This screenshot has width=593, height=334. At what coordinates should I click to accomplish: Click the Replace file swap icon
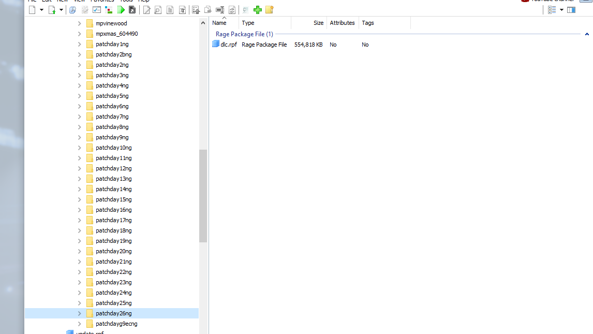click(x=232, y=10)
